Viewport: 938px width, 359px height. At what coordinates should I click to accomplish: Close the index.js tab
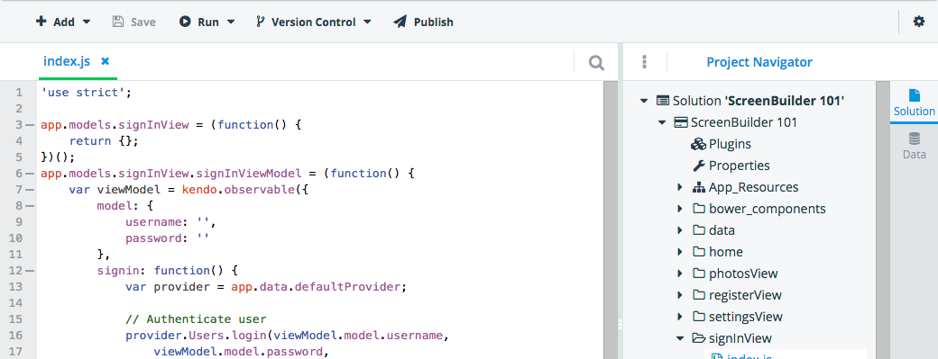tap(106, 61)
